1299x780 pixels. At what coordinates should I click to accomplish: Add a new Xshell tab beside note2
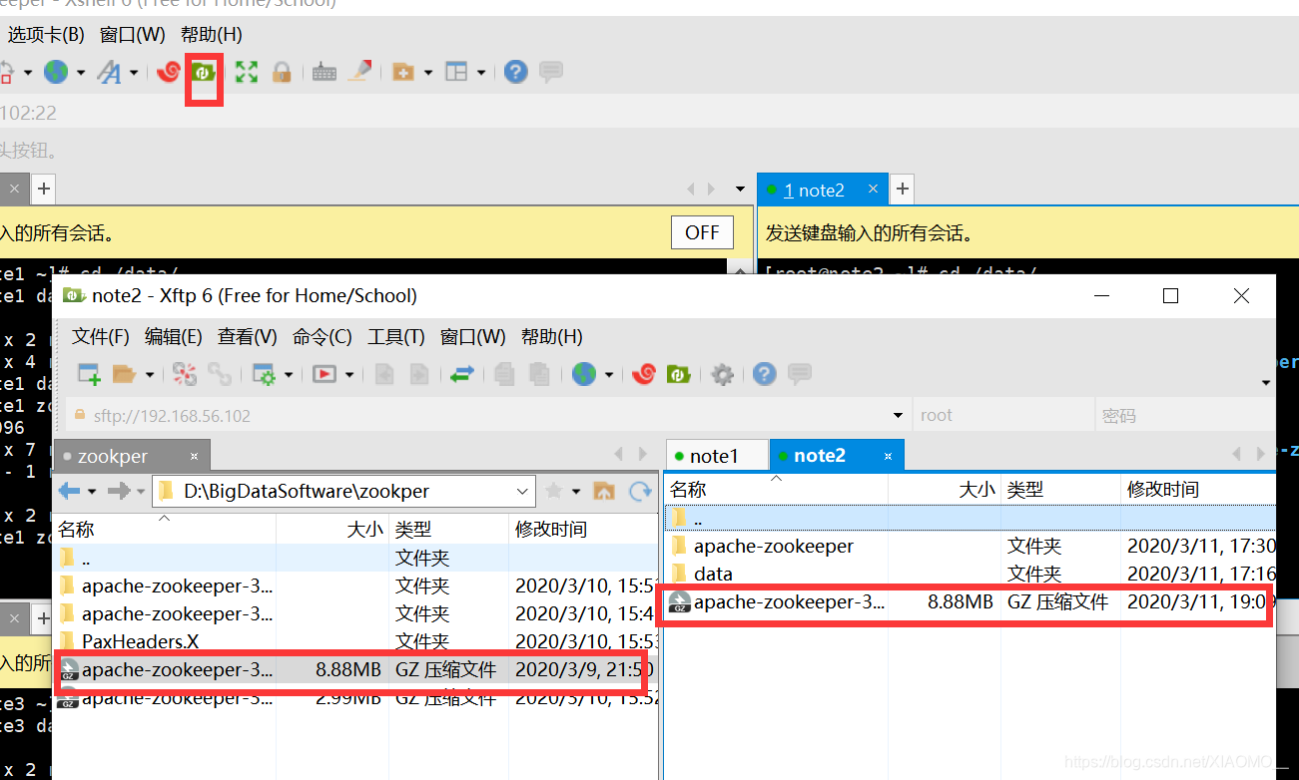click(902, 188)
